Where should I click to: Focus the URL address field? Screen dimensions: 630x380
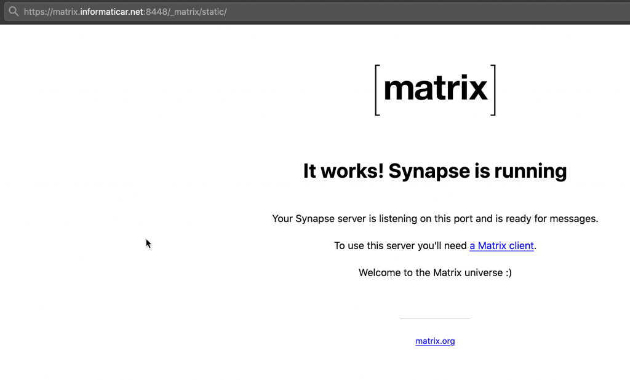click(x=317, y=11)
